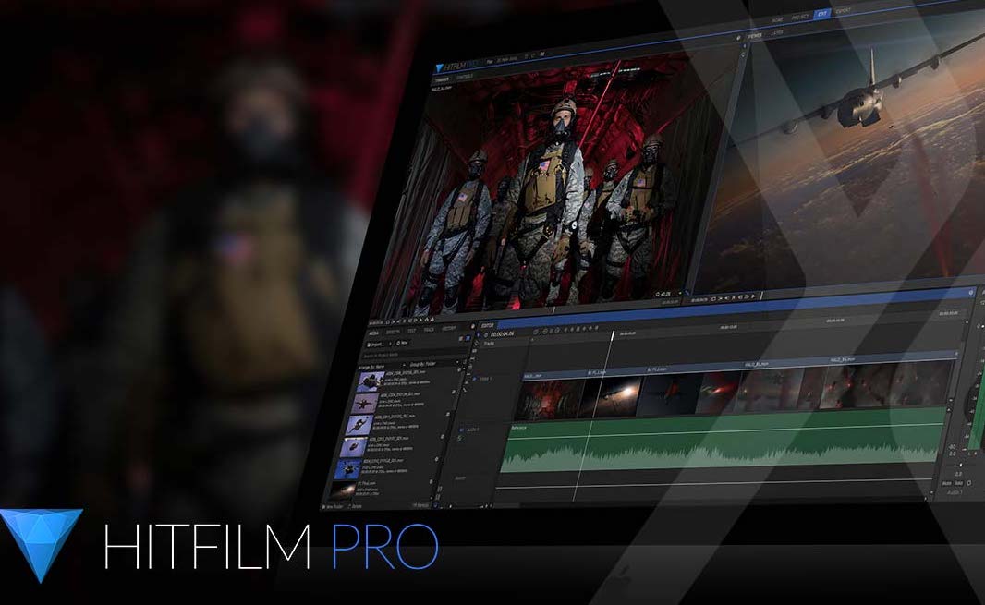Click the timeline playhead marker

613,335
